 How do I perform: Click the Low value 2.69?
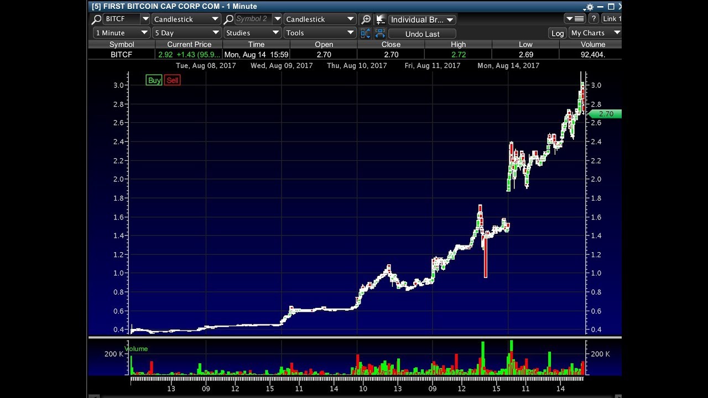point(525,54)
